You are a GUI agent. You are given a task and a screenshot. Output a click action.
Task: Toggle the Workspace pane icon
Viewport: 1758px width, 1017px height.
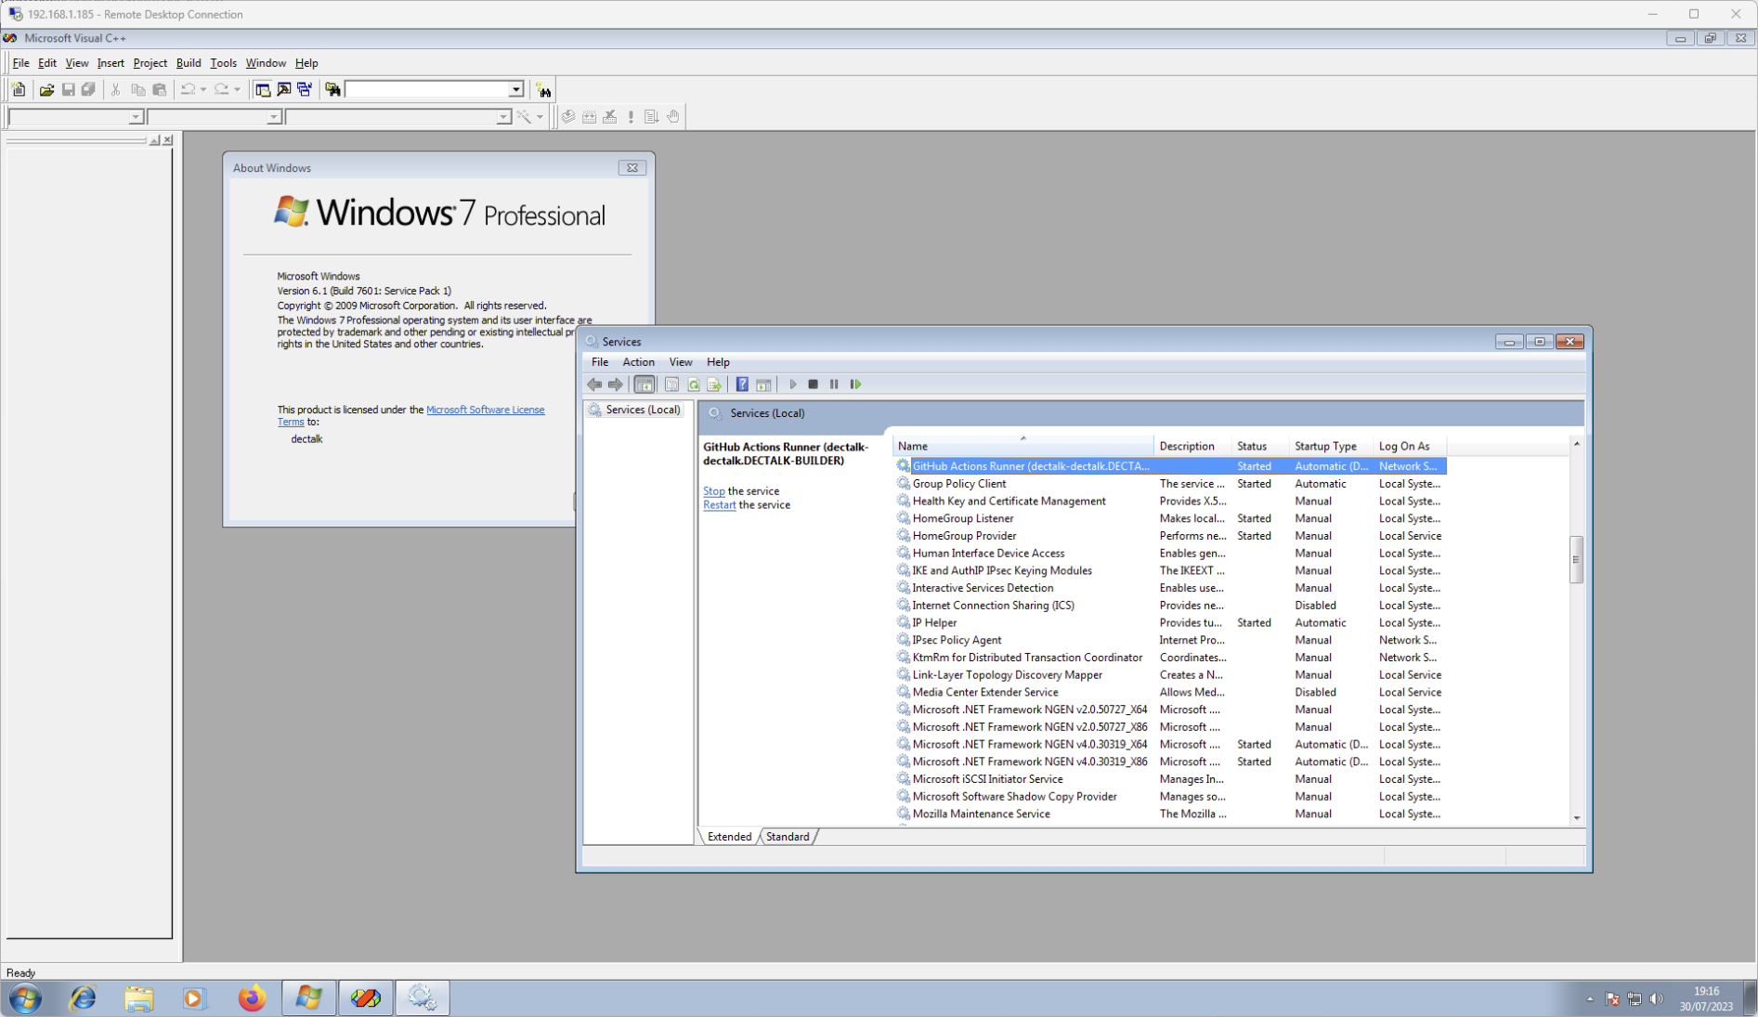263,90
